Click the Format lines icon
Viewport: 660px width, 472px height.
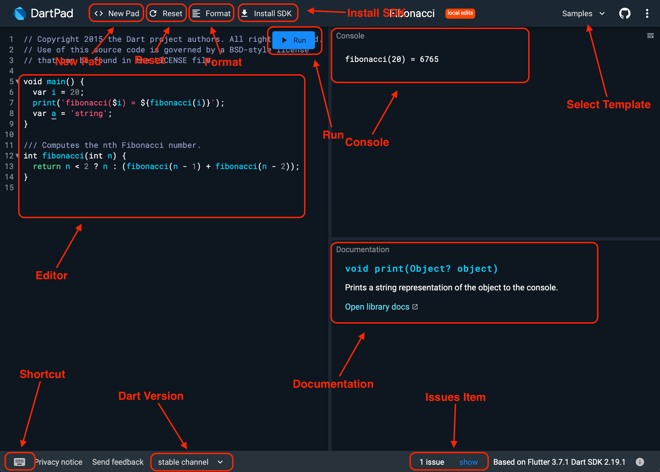coord(196,13)
